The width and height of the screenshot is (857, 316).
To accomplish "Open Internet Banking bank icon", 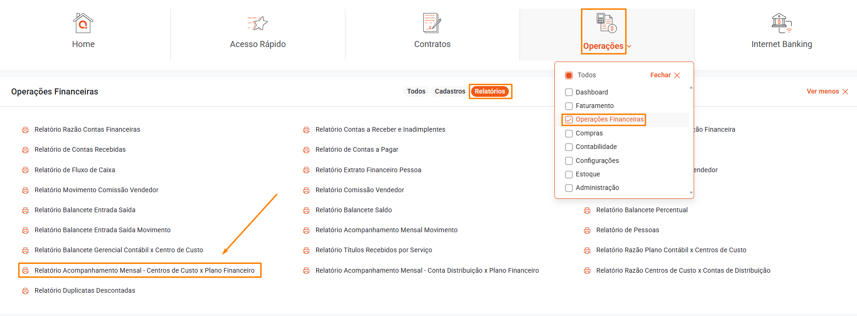I will (x=782, y=23).
